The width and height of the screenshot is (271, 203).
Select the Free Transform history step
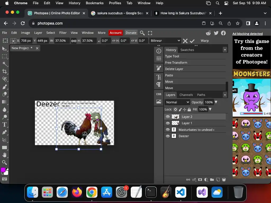click(x=195, y=62)
